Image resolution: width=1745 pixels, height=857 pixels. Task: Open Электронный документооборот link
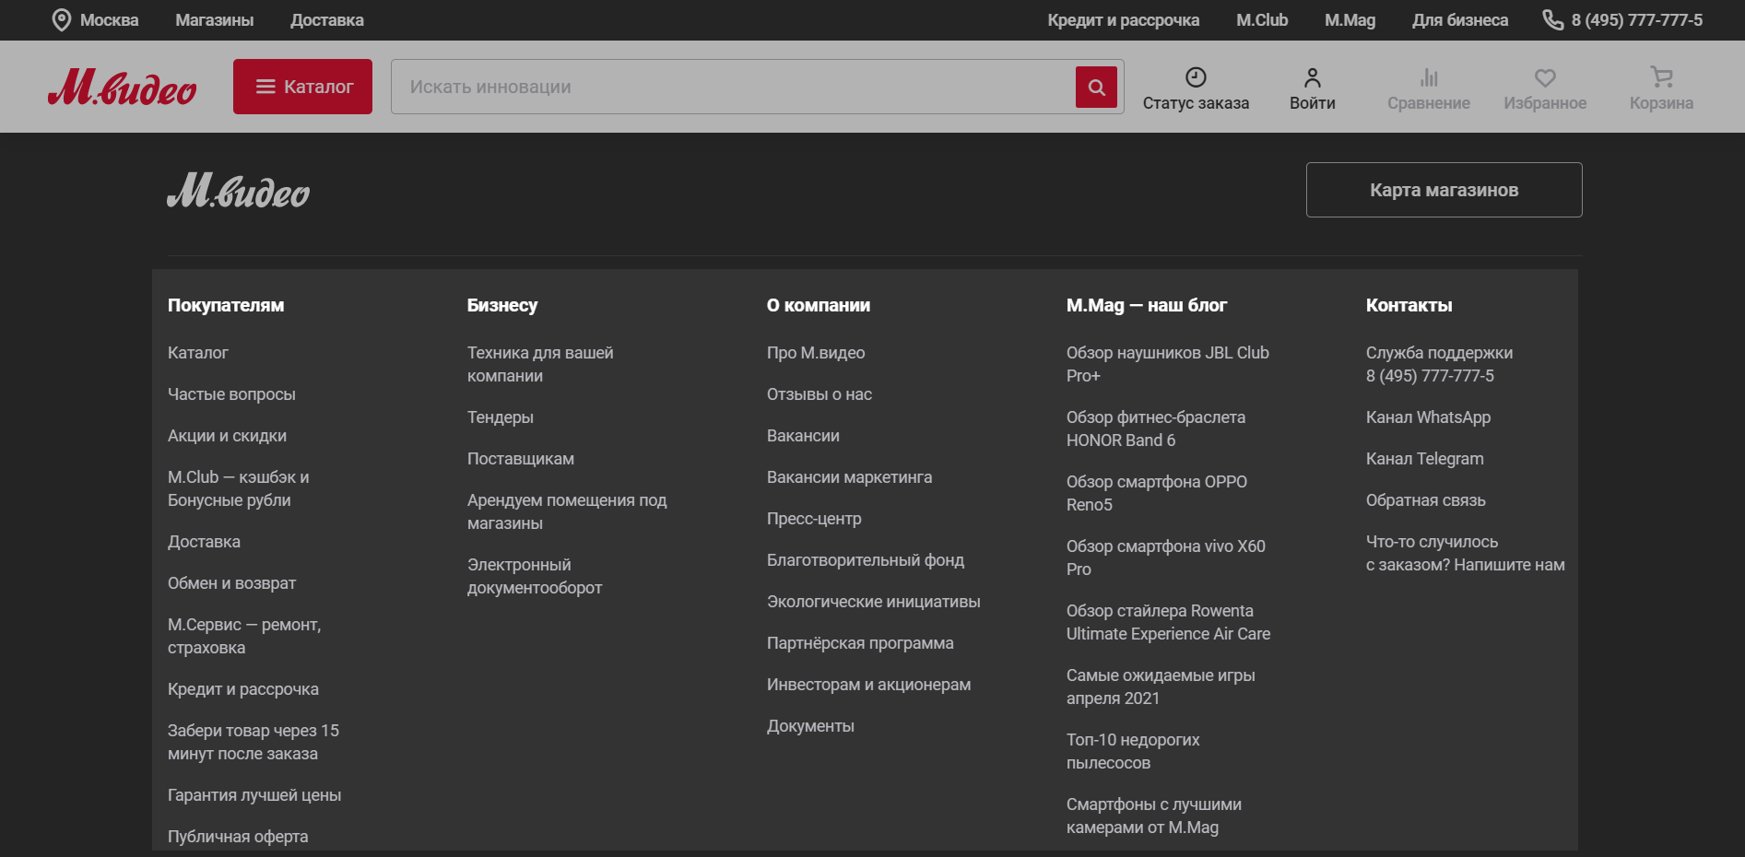point(535,576)
